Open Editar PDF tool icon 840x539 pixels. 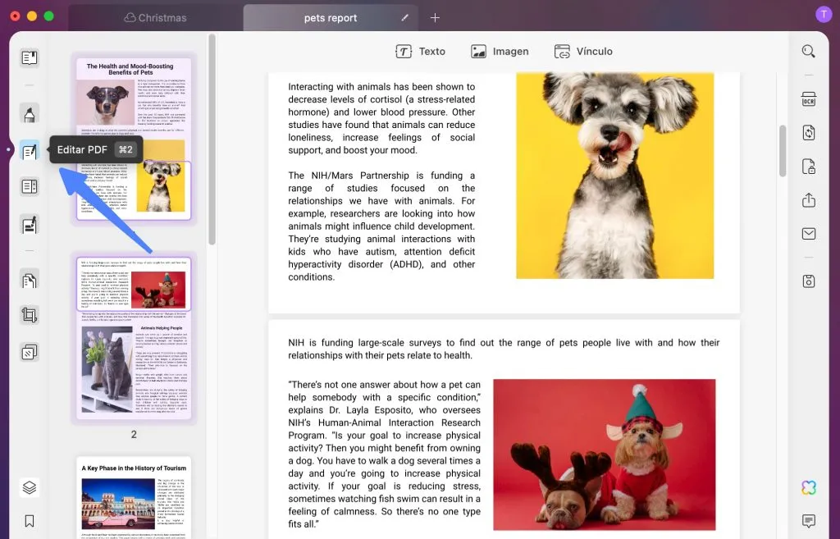[x=30, y=151]
